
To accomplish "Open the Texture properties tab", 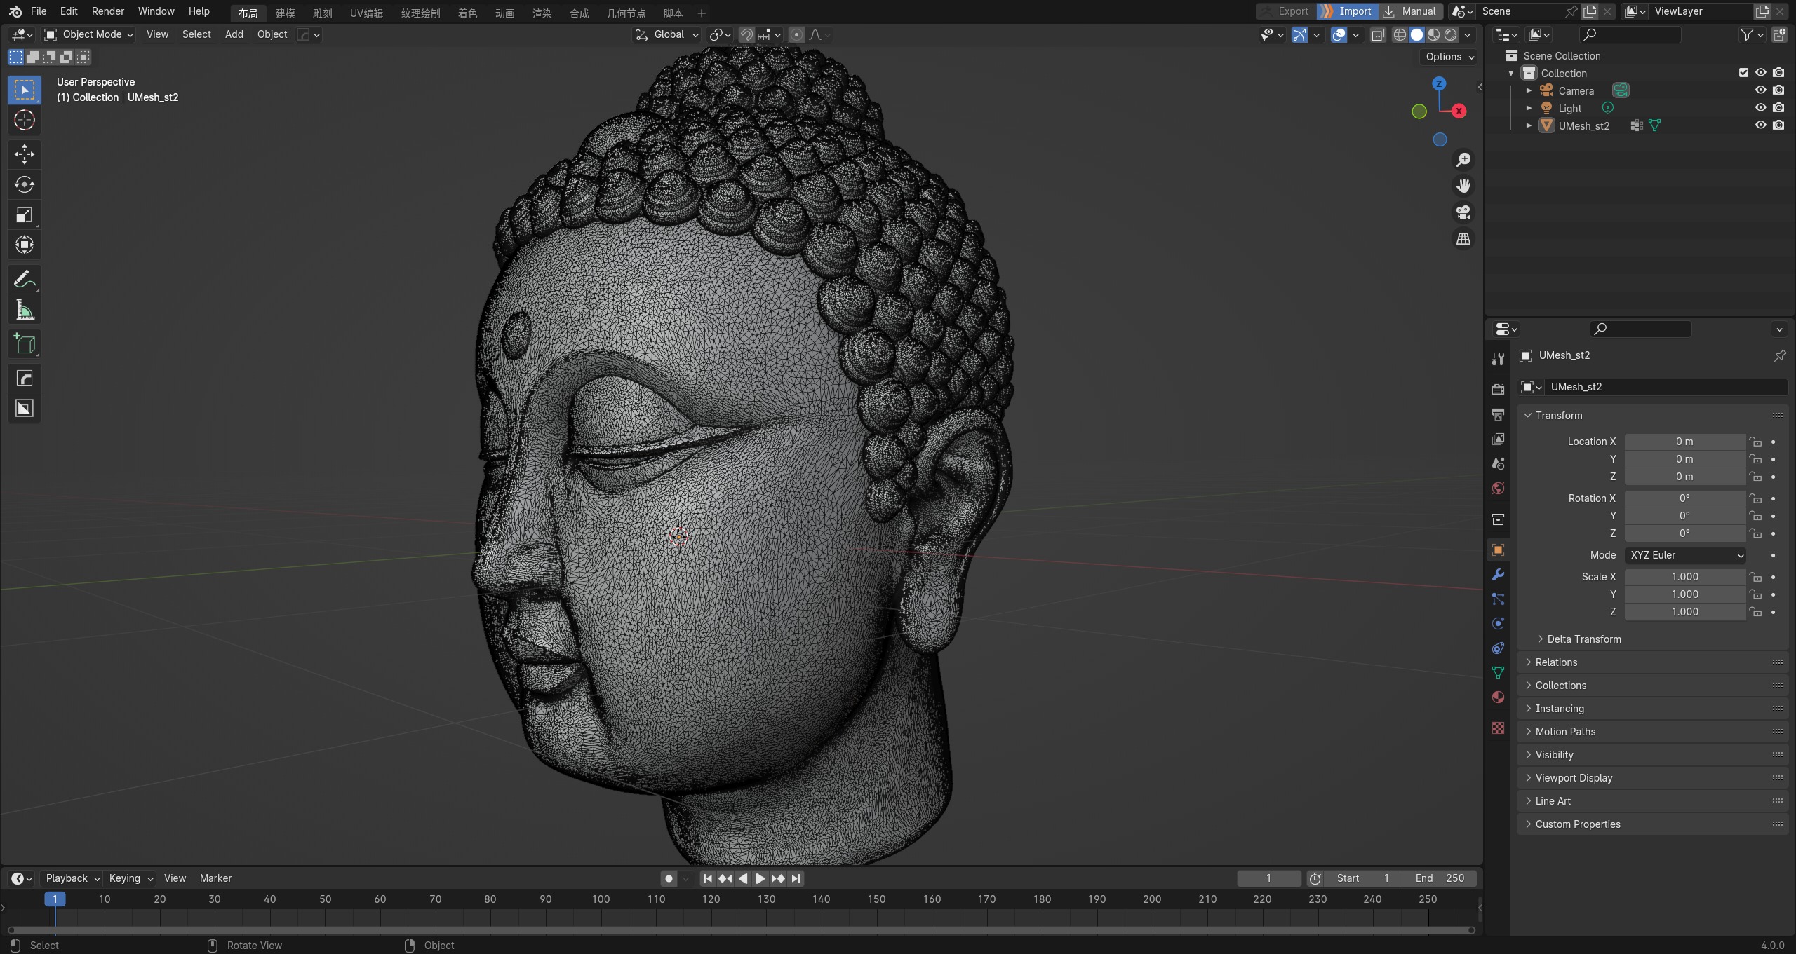I will tap(1498, 728).
